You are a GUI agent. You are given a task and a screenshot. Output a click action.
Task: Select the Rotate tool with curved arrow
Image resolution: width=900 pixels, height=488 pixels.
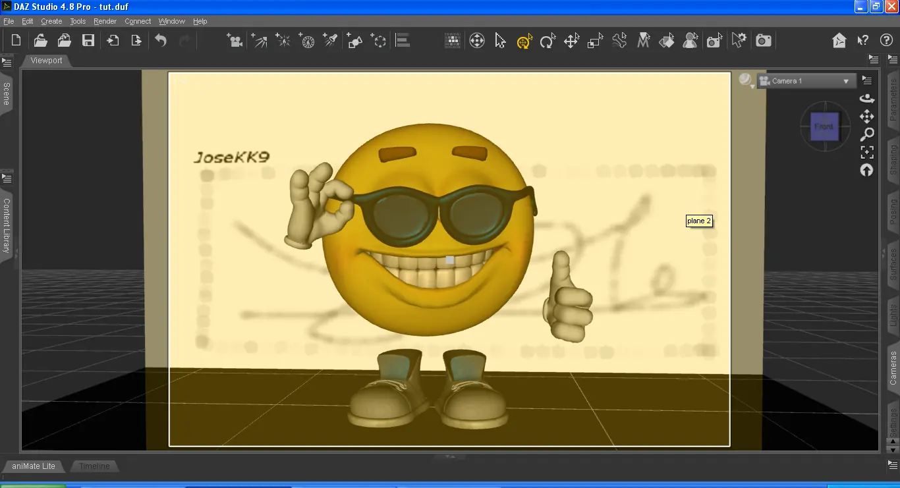[x=548, y=41]
